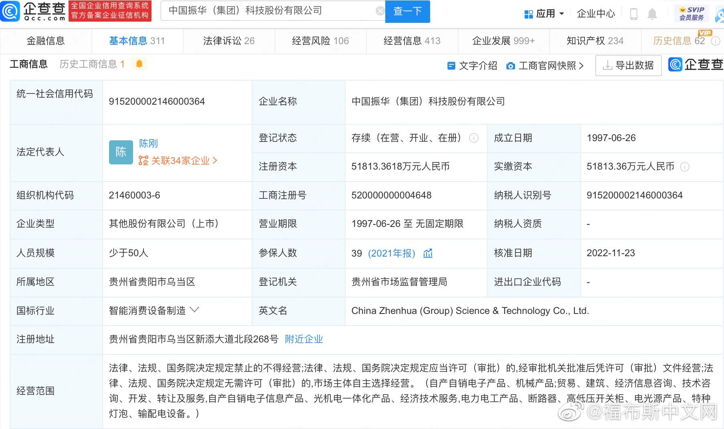Click 登记机关 value 贵州省市场监督管理局
724x429 pixels.
pyautogui.click(x=399, y=282)
